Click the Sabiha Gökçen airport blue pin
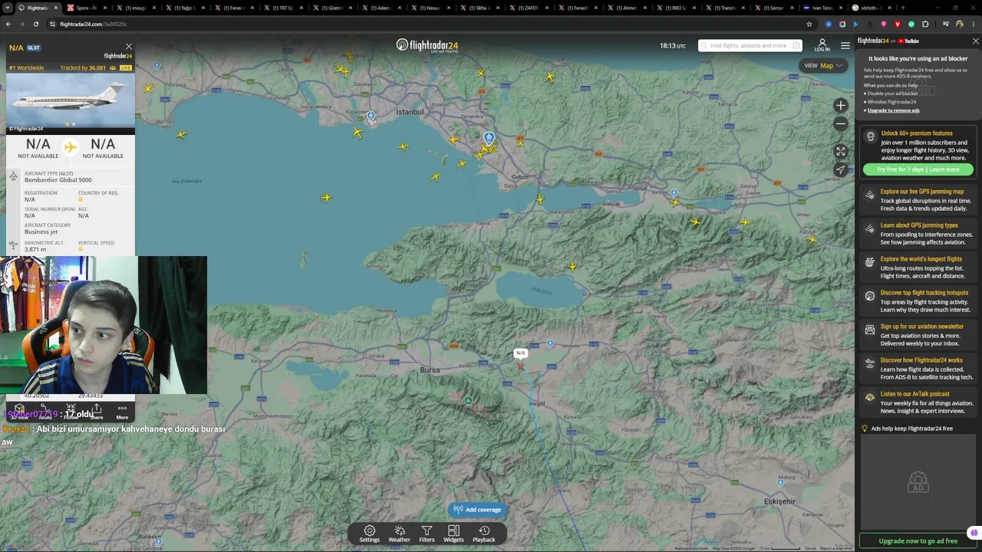The height and width of the screenshot is (552, 982). pos(489,138)
